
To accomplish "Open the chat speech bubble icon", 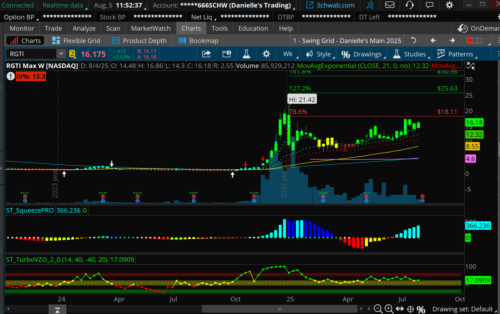I will pos(430,5).
